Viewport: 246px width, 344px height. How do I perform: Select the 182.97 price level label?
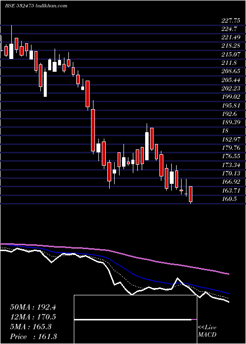tap(231, 139)
